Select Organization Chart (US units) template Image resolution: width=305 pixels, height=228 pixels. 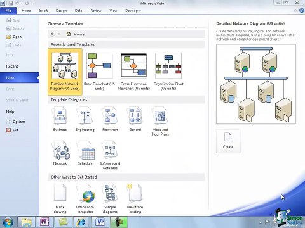point(168,72)
